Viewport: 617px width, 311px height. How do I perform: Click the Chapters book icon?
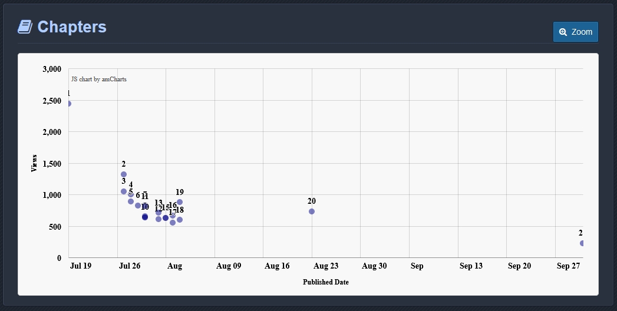tap(25, 27)
